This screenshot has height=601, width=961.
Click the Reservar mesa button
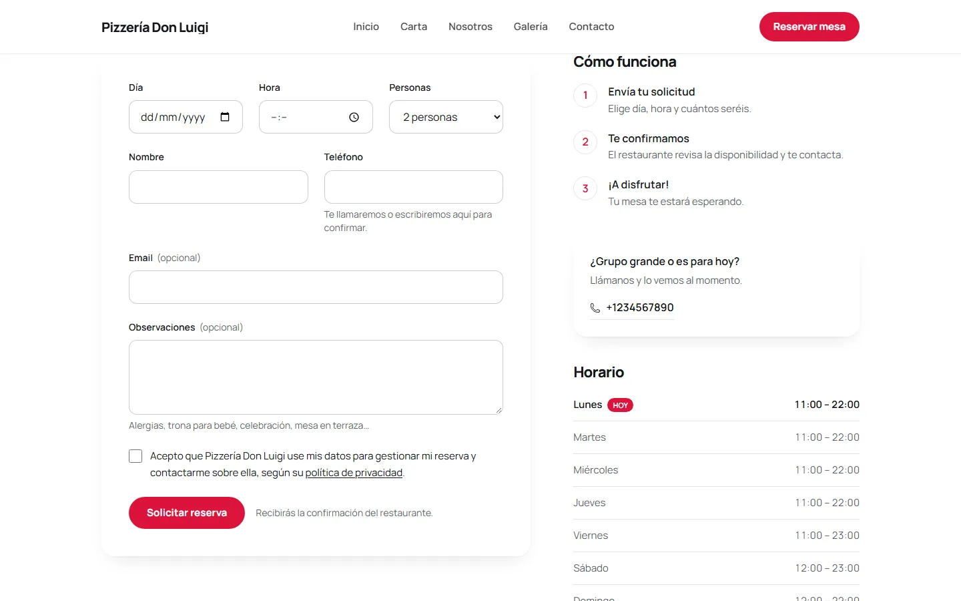point(810,27)
